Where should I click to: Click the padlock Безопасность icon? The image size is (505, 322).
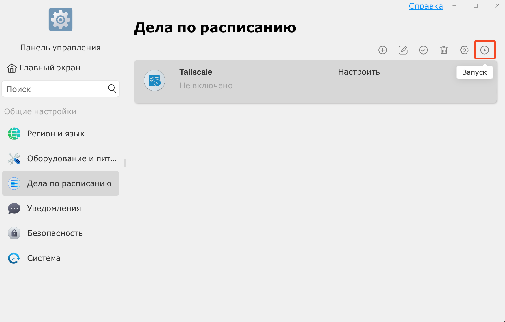click(x=14, y=233)
